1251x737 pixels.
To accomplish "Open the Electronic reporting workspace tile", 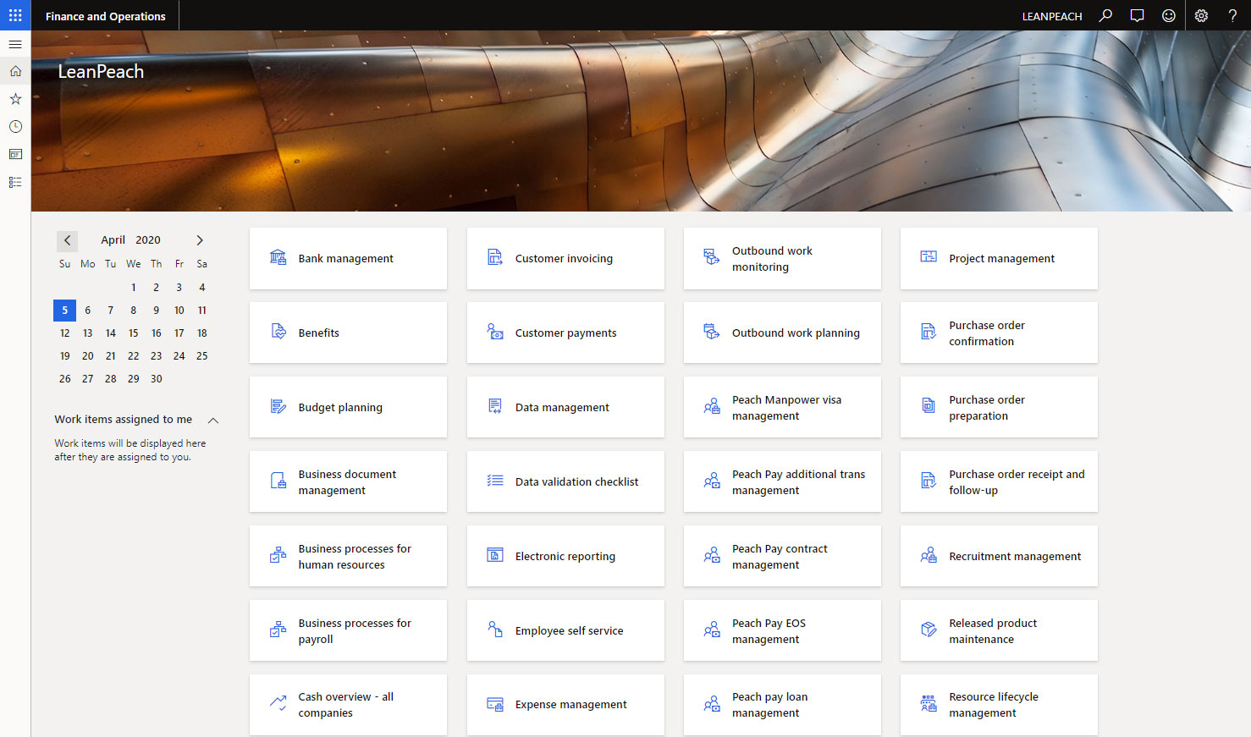I will coord(565,557).
